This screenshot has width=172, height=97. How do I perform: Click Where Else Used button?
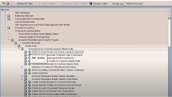[x=134, y=4]
